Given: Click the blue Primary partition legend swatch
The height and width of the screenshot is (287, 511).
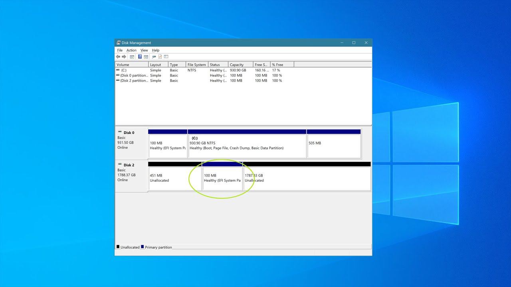Looking at the screenshot, I should 143,247.
